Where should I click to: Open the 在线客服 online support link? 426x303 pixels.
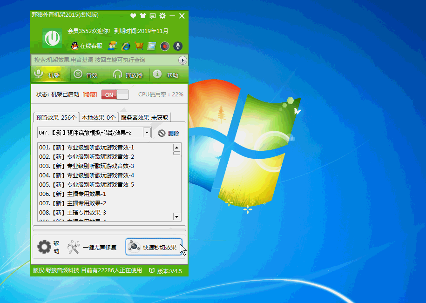[x=91, y=46]
